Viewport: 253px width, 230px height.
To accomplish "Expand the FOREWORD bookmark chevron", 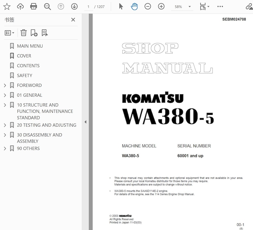I will click(x=5, y=85).
